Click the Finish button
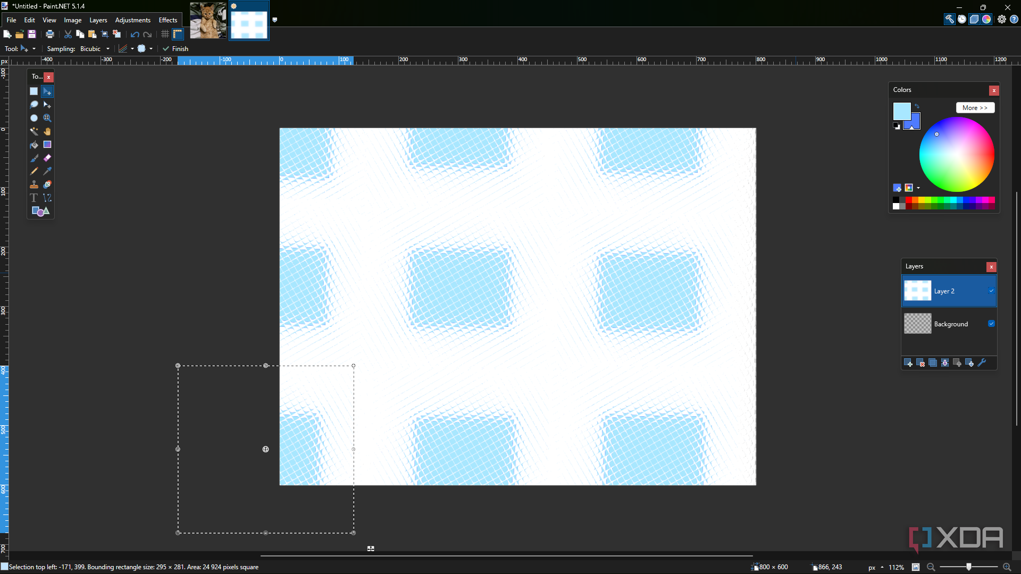 click(x=175, y=48)
